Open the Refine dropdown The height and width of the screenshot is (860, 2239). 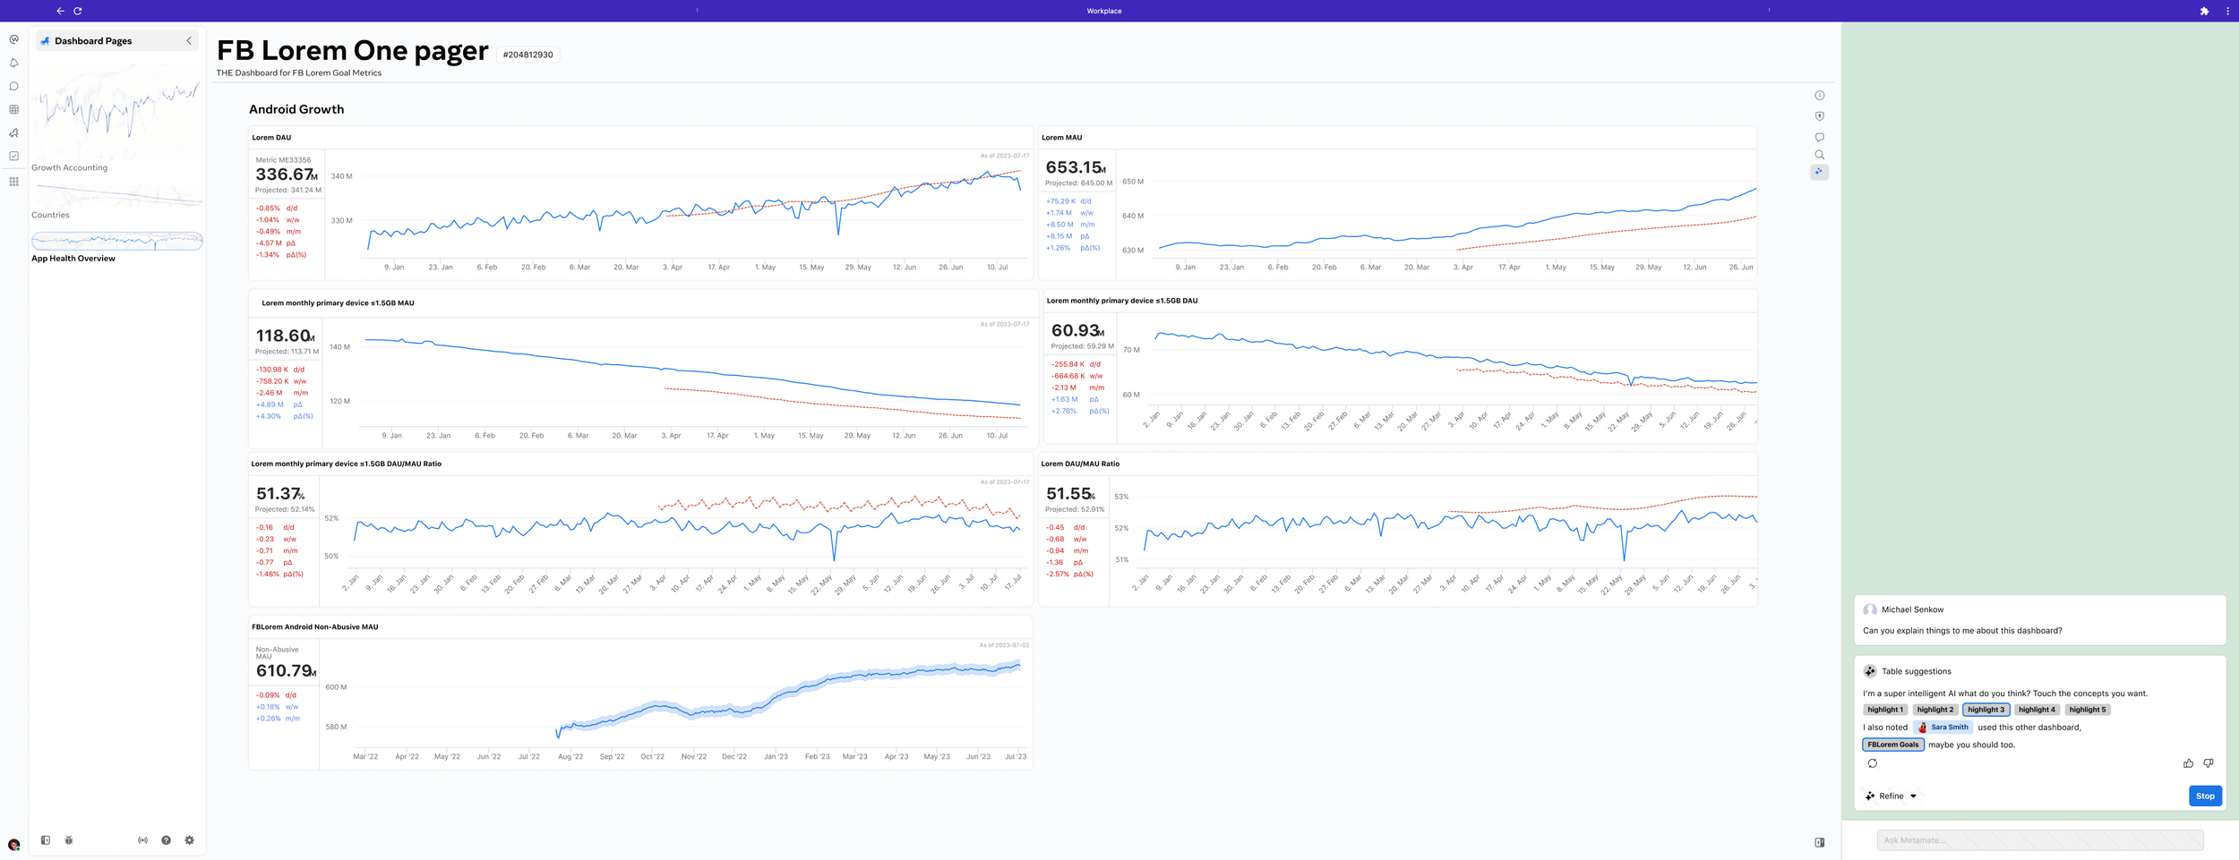click(x=1891, y=796)
